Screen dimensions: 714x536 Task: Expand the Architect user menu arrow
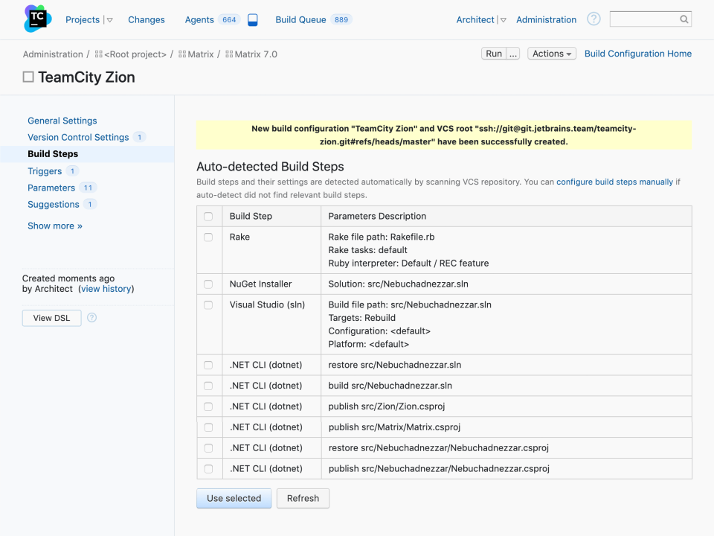coord(503,20)
